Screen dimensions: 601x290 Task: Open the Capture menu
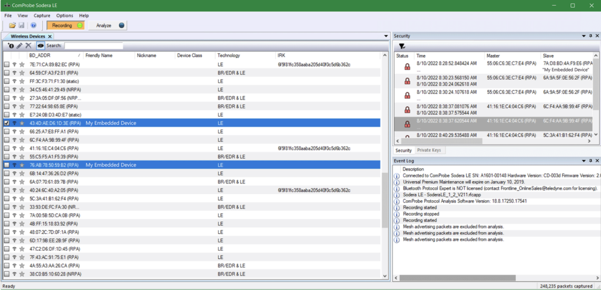pyautogui.click(x=42, y=16)
